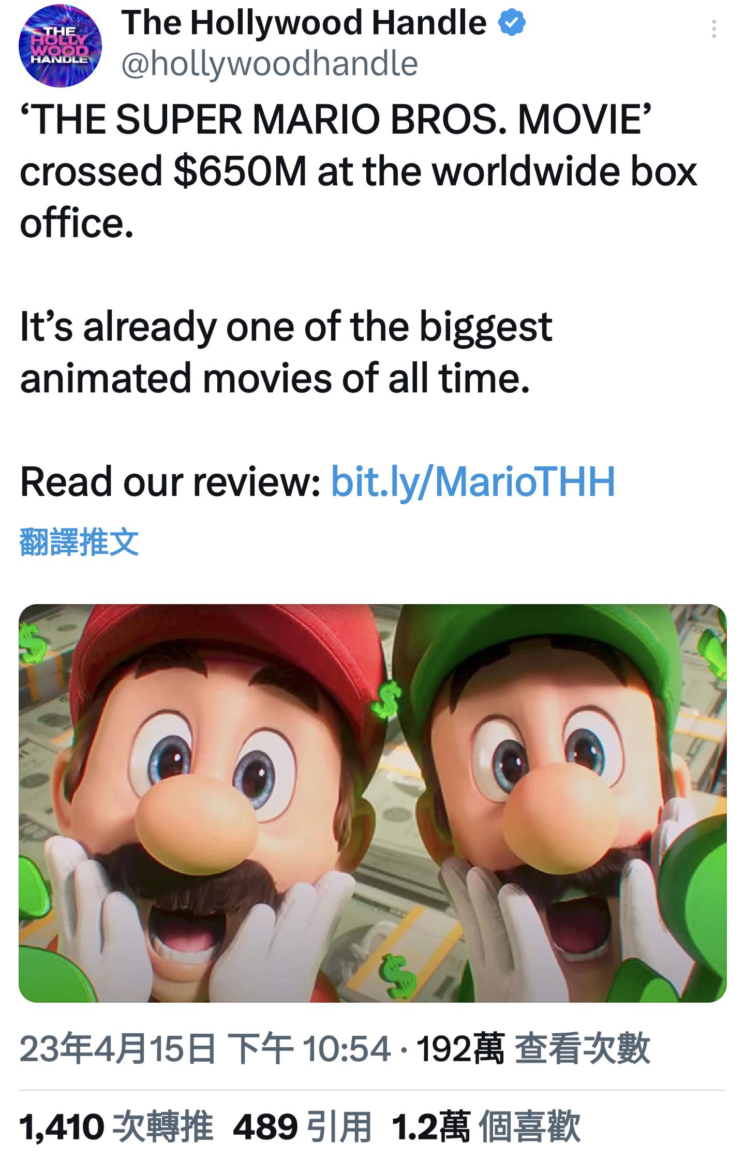Click the green dollar sign between hats

point(388,700)
